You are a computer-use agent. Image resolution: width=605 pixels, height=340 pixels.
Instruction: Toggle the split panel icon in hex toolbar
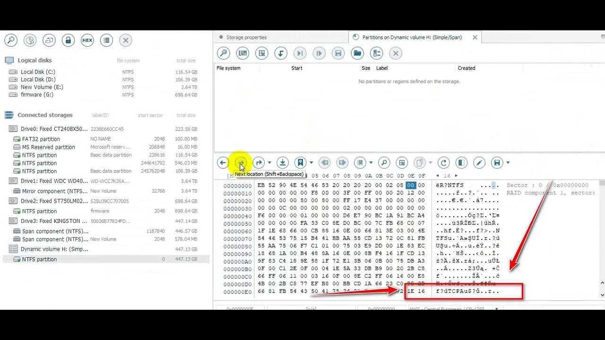[461, 163]
